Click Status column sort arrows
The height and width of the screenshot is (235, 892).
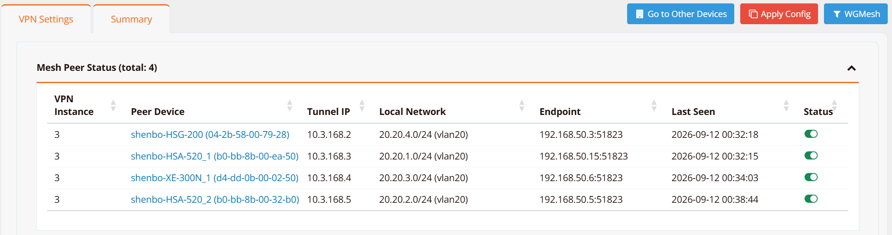tap(834, 106)
